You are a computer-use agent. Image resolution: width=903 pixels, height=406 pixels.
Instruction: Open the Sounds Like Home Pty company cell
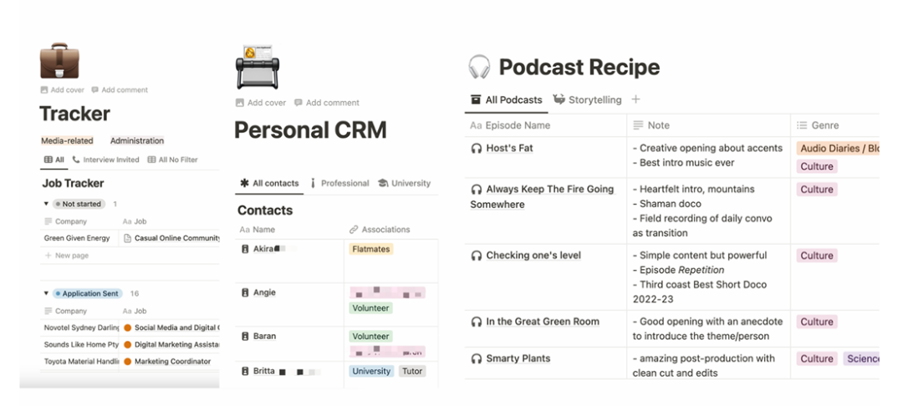pyautogui.click(x=81, y=344)
